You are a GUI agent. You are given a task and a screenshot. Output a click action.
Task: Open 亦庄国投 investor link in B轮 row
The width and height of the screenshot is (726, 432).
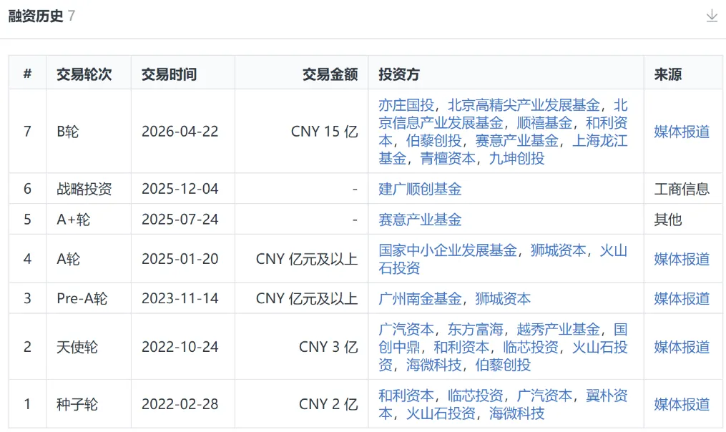tap(406, 105)
